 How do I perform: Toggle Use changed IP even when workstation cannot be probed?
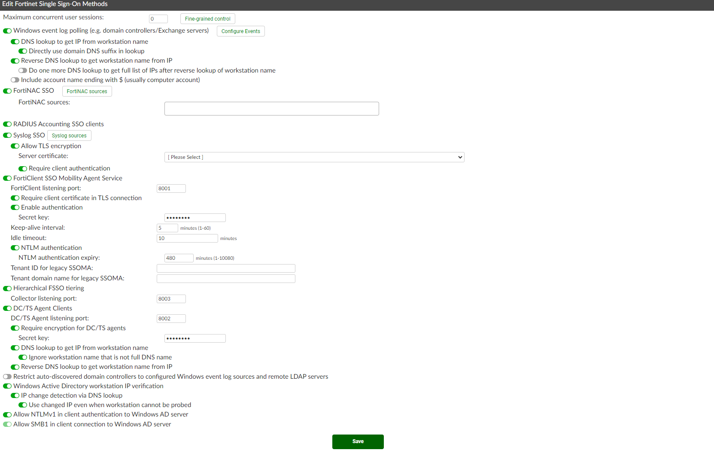coord(23,405)
